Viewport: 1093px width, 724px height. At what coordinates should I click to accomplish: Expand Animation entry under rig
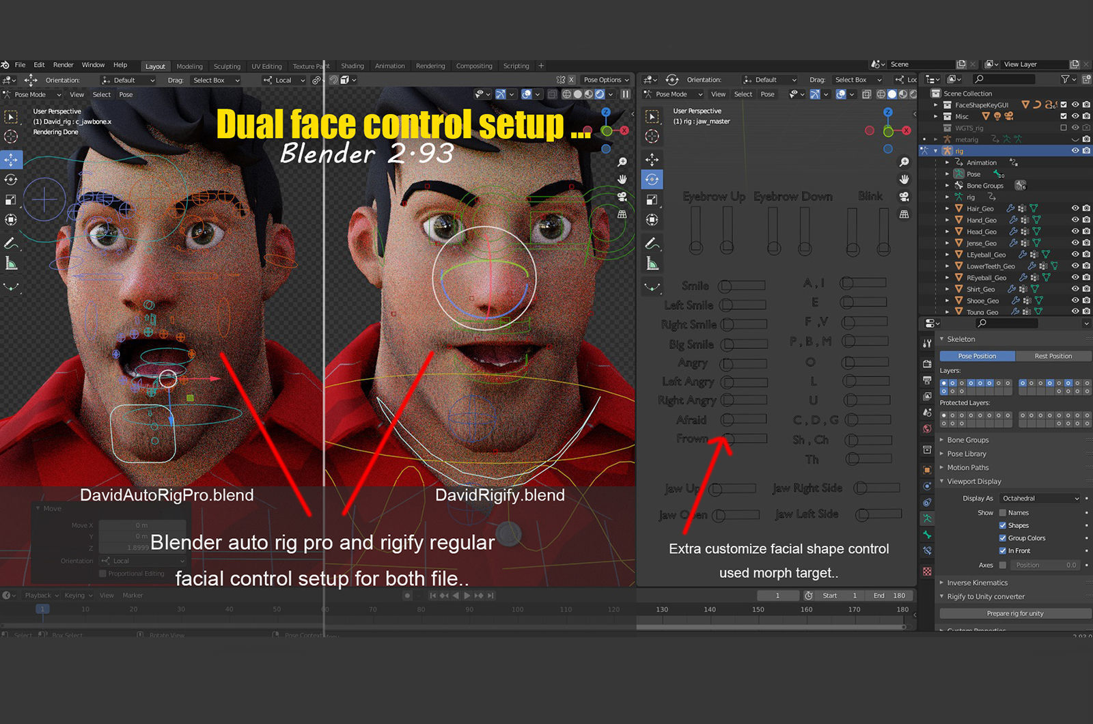947,163
